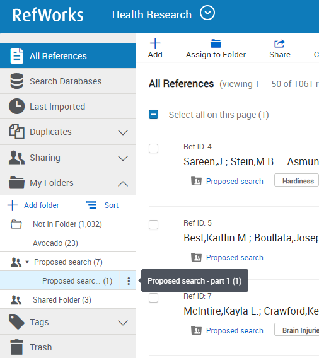The image size is (319, 358).
Task: Click the Add reference plus icon
Action: tap(155, 43)
